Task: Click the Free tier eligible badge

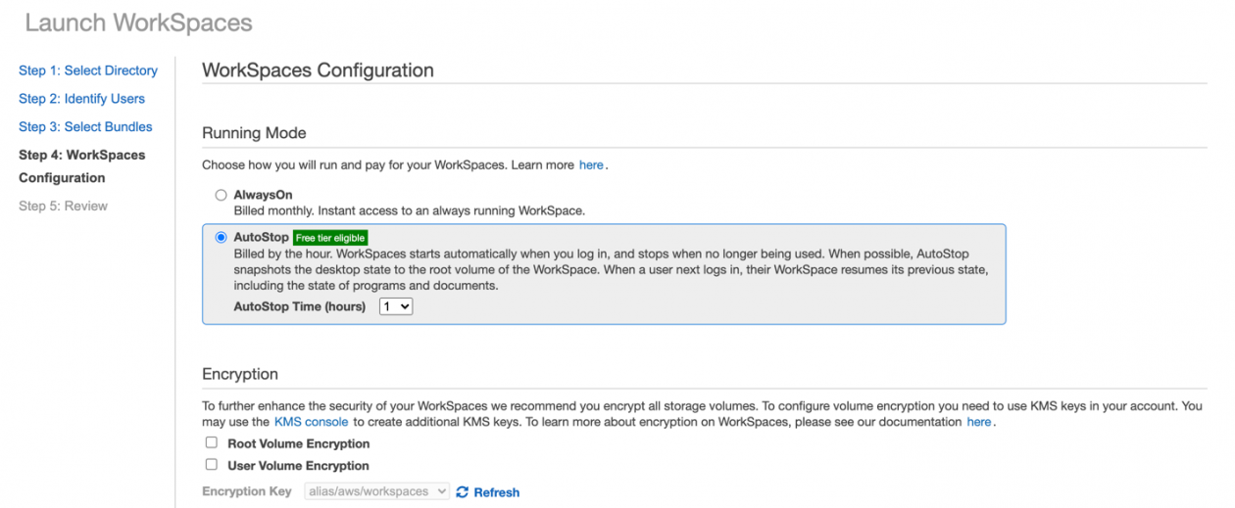Action: pyautogui.click(x=330, y=238)
